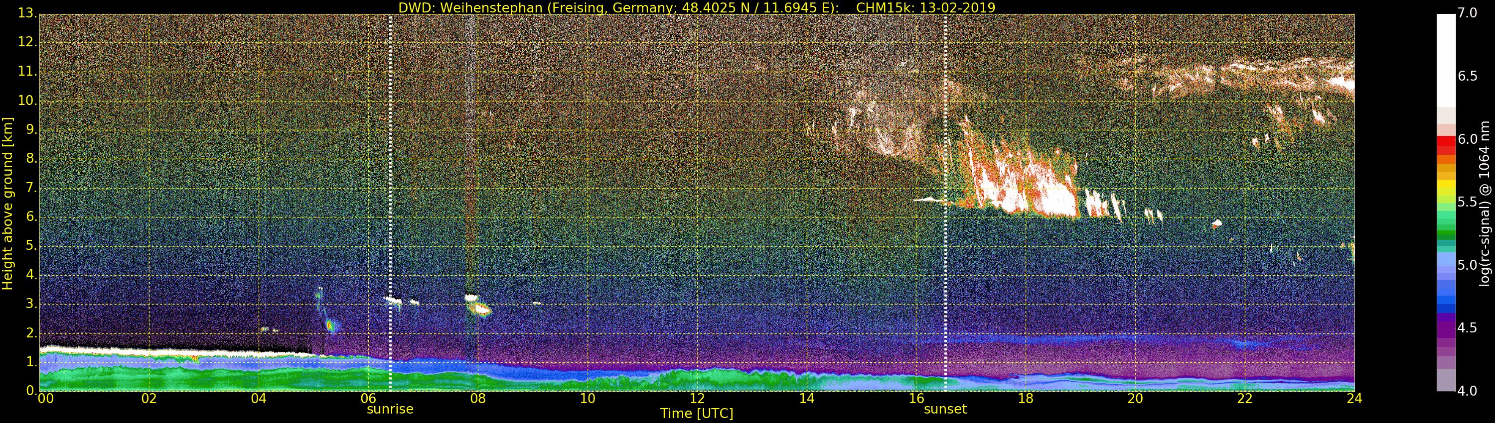Click time axis tick label '10'
Image resolution: width=1495 pixels, height=423 pixels.
pos(588,399)
